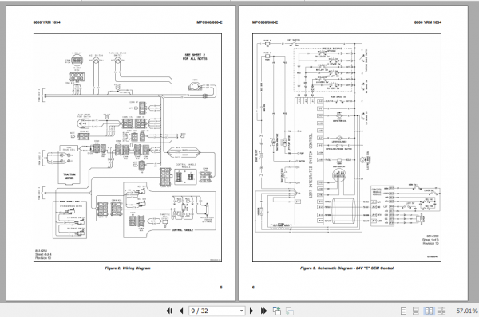Click the next view icon
The image size is (479, 317).
pos(289,311)
